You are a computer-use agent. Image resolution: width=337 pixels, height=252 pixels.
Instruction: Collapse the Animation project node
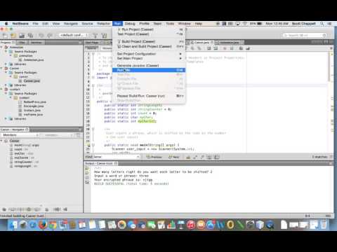tap(2, 48)
